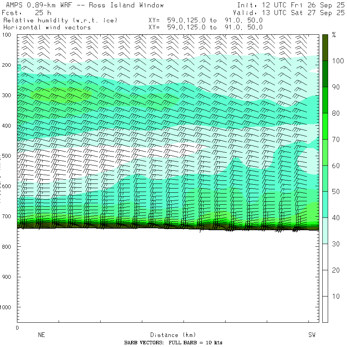Click the 'Valid: 13 UTC Sat 27 Sep 25' text

pos(288,13)
